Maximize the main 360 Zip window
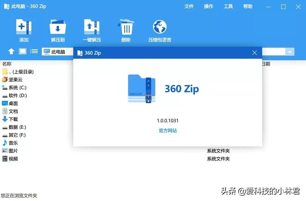The width and height of the screenshot is (306, 201). [283, 7]
